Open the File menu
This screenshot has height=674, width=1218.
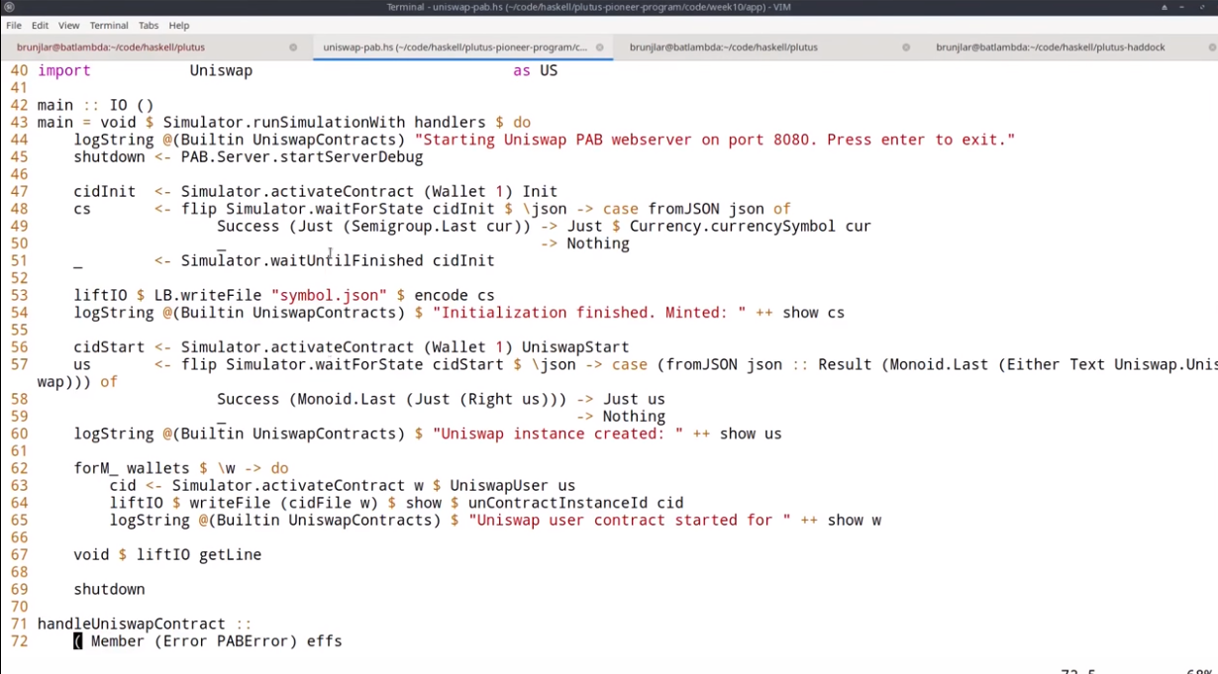pyautogui.click(x=14, y=26)
